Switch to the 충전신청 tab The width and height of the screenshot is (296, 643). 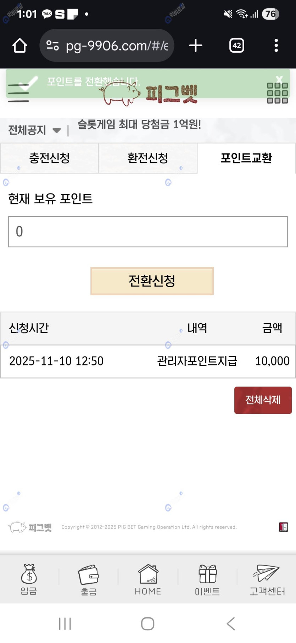(x=49, y=158)
